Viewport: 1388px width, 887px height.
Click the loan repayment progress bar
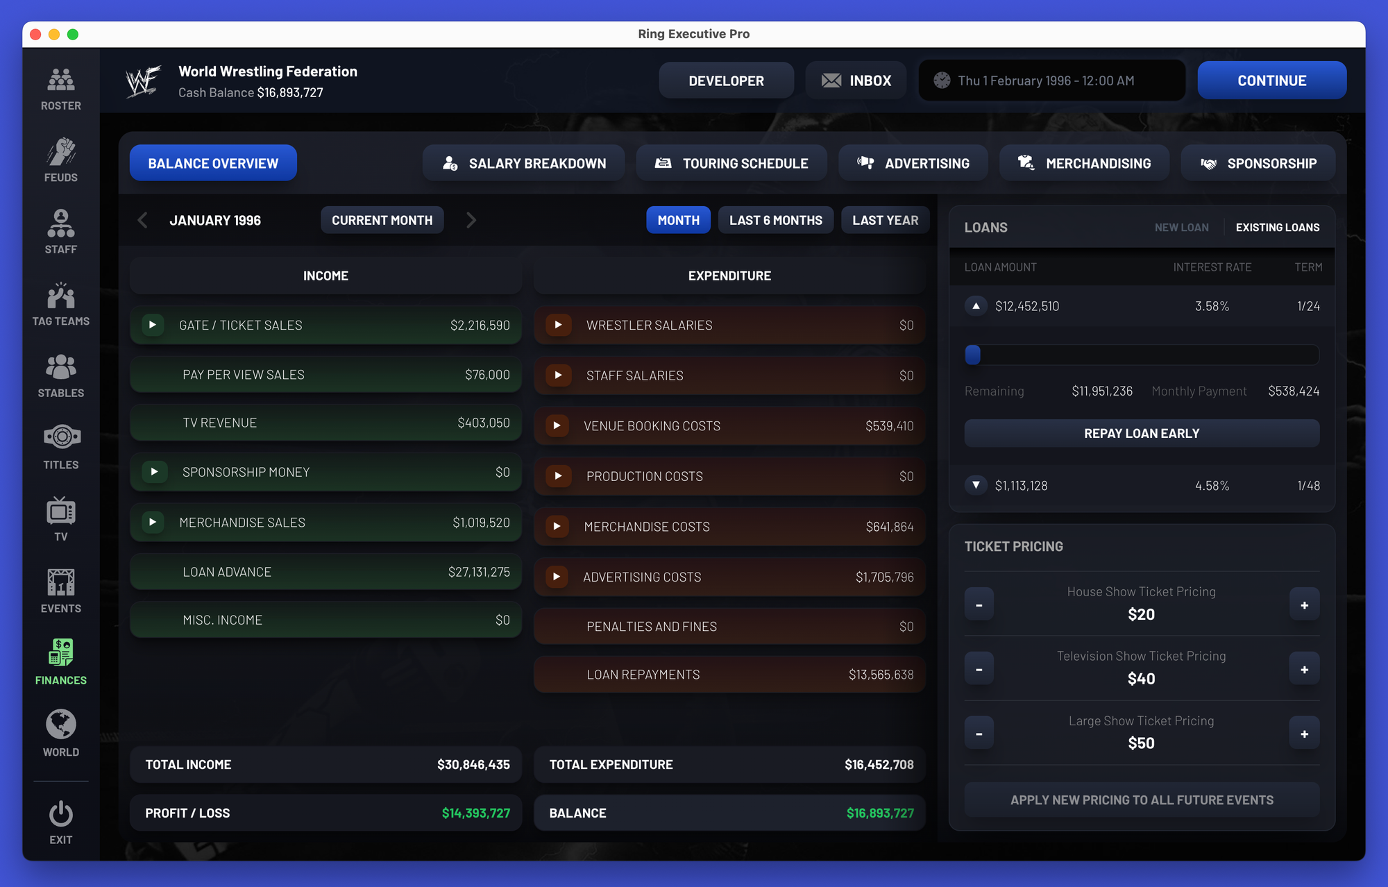click(1141, 355)
